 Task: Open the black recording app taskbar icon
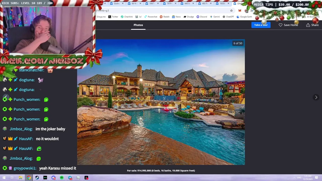[x=86, y=178]
